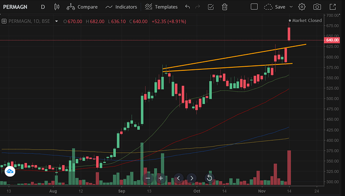The image size is (345, 196).
Task: Zoom out the chart with minus button
Action: pyautogui.click(x=148, y=178)
